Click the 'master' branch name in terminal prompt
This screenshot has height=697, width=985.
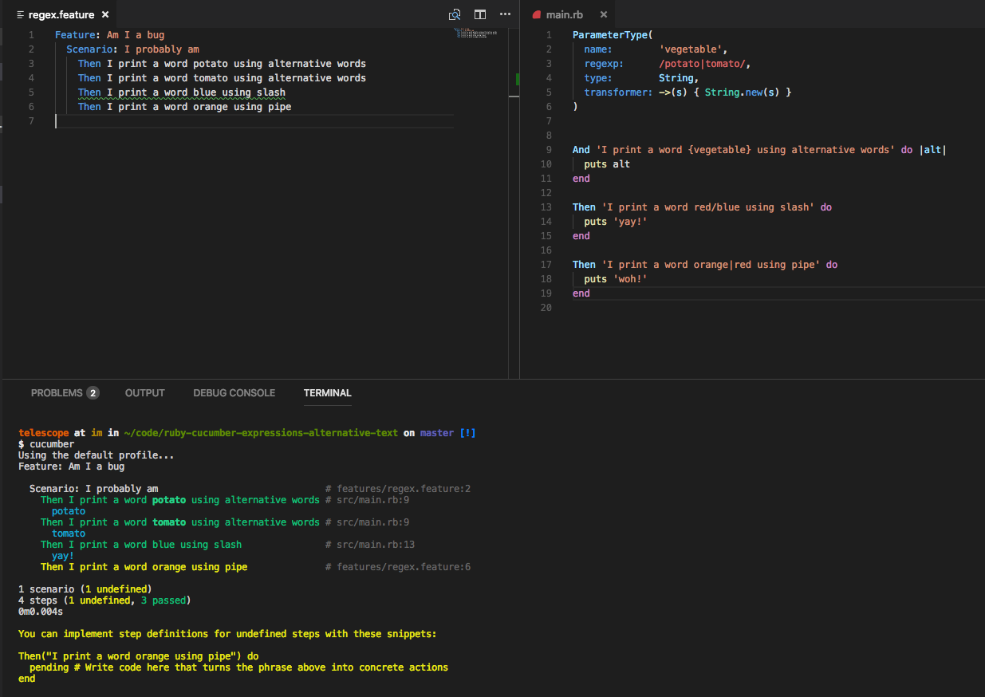coord(437,433)
